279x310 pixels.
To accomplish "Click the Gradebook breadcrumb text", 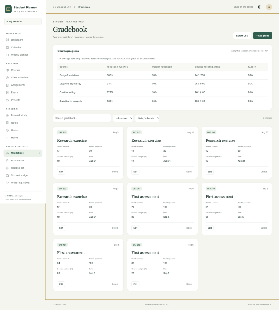I will (84, 7).
